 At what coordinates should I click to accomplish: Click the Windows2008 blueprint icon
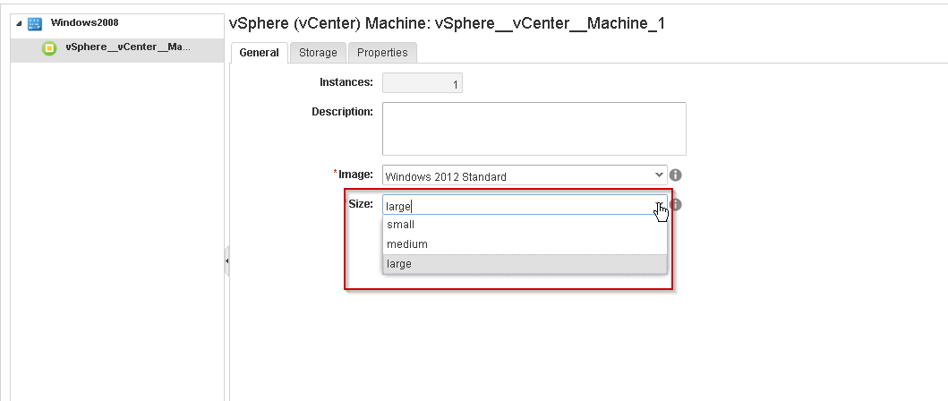[x=35, y=22]
